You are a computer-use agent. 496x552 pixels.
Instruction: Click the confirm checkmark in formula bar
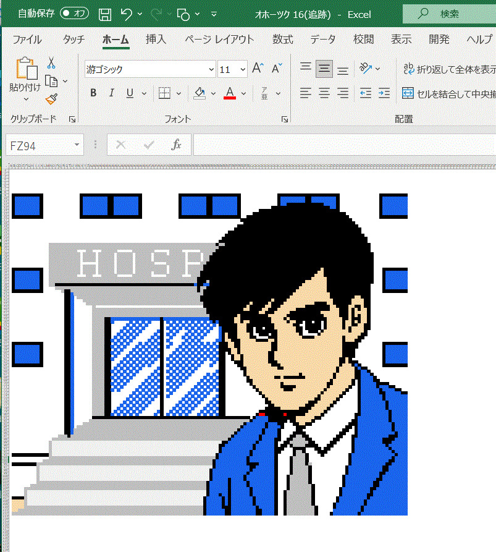(x=149, y=145)
